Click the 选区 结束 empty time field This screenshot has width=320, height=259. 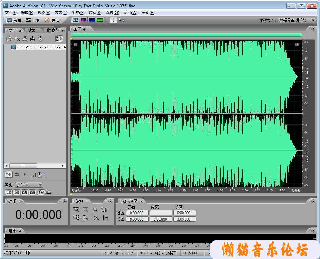(x=161, y=213)
